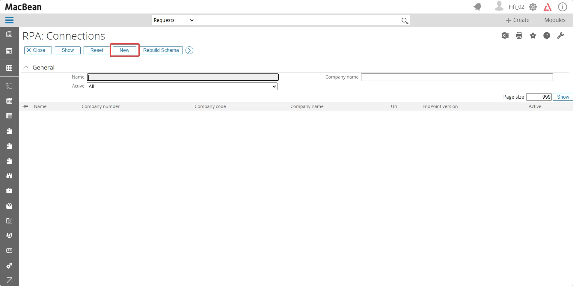The width and height of the screenshot is (573, 286).
Task: Open the checklist tasks sidebar icon
Action: pyautogui.click(x=9, y=86)
